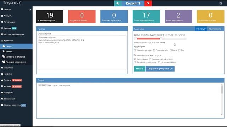This screenshot has height=127, width=227.
Task: Click the База знаний question icon
Action: (x=2, y=99)
